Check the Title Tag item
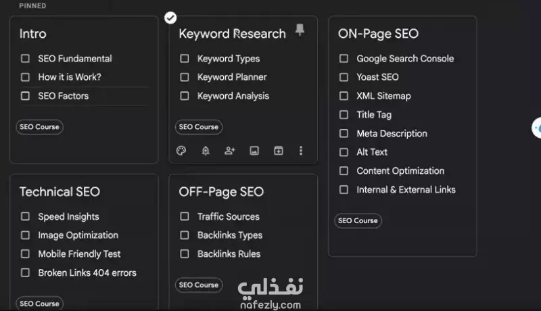This screenshot has height=311, width=541. pyautogui.click(x=344, y=114)
